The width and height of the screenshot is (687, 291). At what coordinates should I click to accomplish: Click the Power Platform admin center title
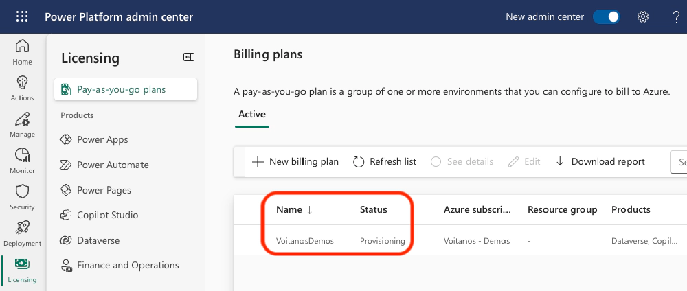pos(119,17)
